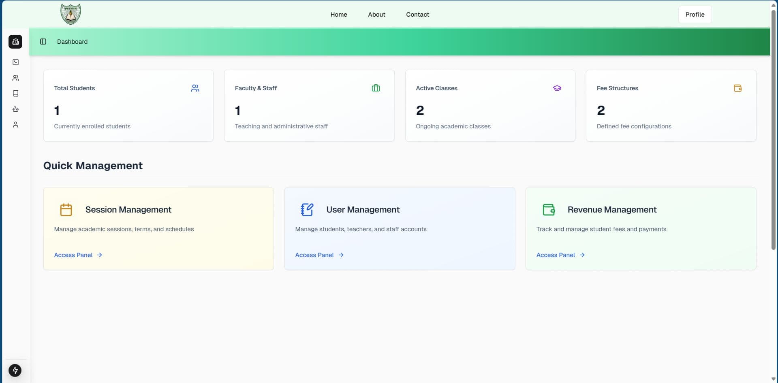778x383 pixels.
Task: Click the Profile button
Action: click(x=695, y=15)
